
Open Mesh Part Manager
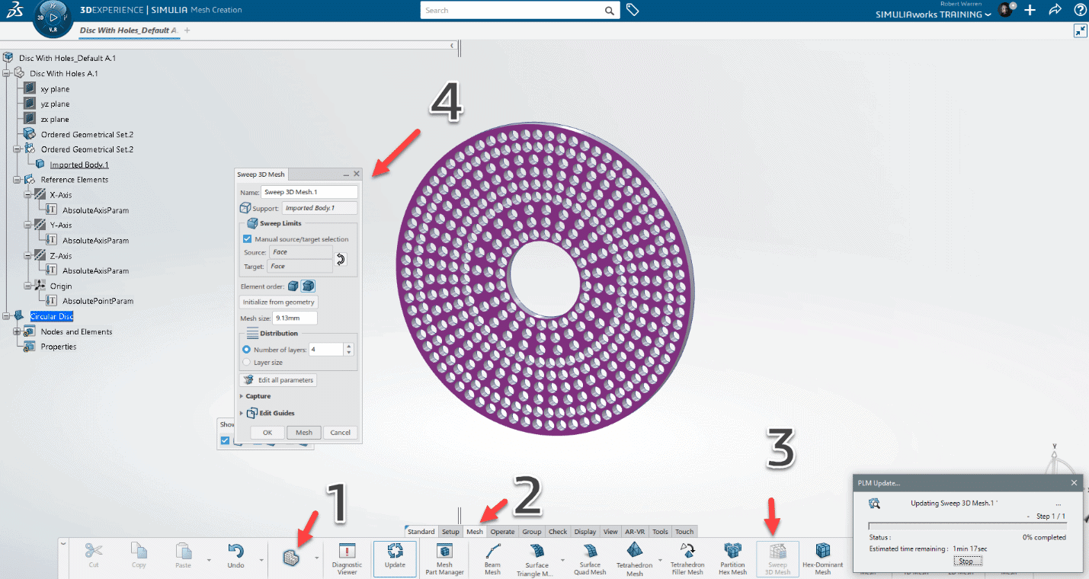click(444, 558)
